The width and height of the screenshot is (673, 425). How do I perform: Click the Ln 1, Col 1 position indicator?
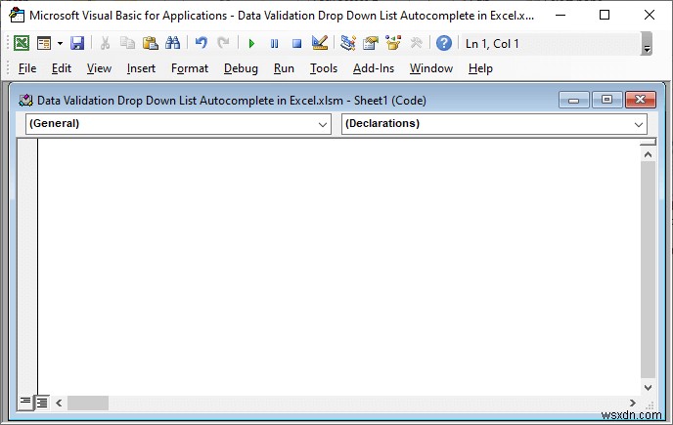click(492, 43)
